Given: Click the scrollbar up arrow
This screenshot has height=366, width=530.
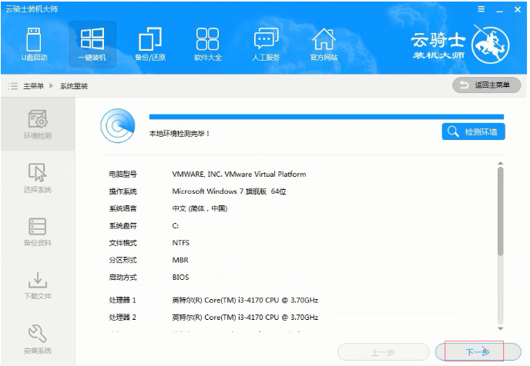Looking at the screenshot, I should point(501,163).
